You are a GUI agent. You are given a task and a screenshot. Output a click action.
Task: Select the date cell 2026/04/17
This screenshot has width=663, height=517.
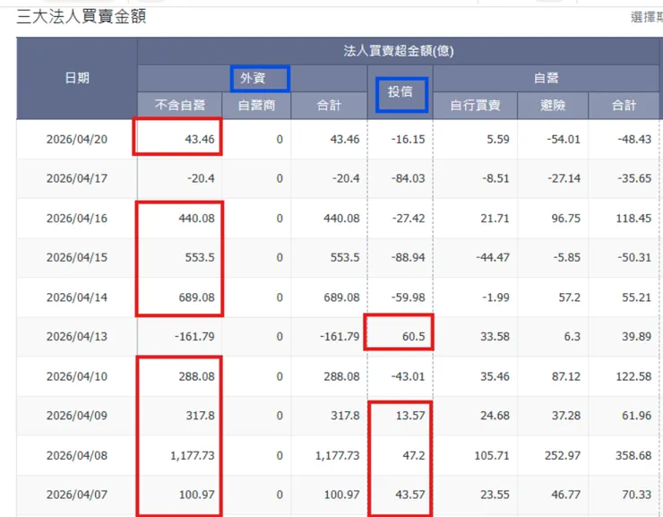tap(77, 178)
